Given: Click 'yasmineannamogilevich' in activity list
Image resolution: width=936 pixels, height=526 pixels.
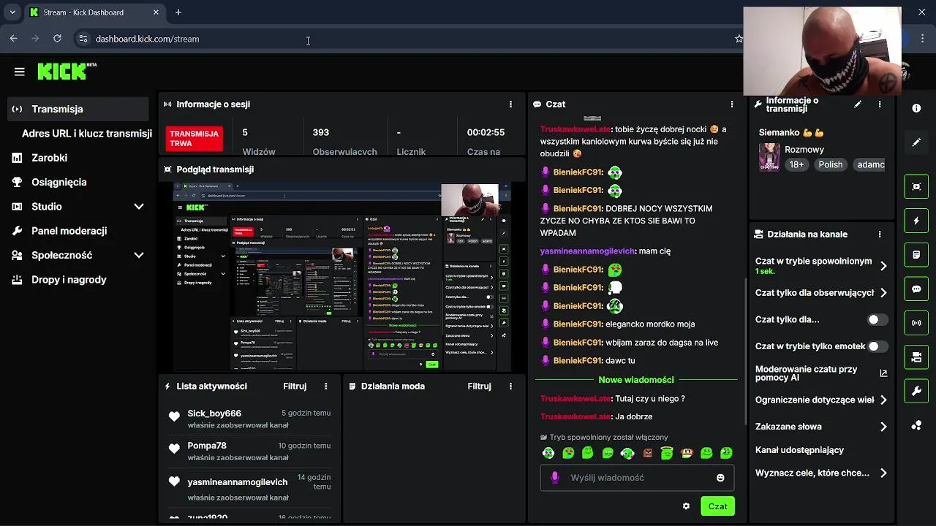Looking at the screenshot, I should tap(238, 482).
